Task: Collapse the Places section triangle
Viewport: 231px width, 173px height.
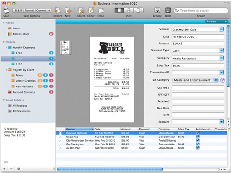Action: pyautogui.click(x=3, y=23)
